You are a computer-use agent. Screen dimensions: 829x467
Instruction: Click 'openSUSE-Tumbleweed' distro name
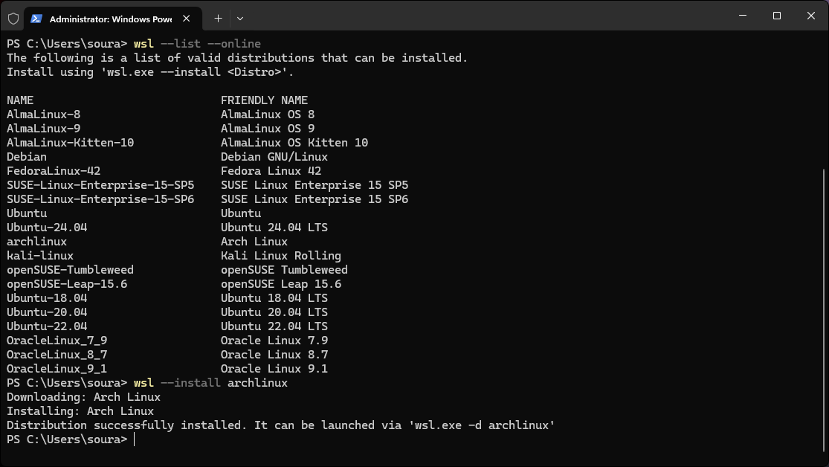[70, 269]
